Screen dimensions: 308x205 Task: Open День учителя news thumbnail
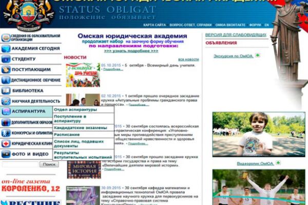(x=83, y=75)
